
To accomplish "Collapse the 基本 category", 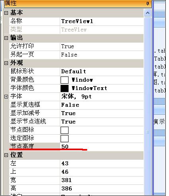I will 6,13.
